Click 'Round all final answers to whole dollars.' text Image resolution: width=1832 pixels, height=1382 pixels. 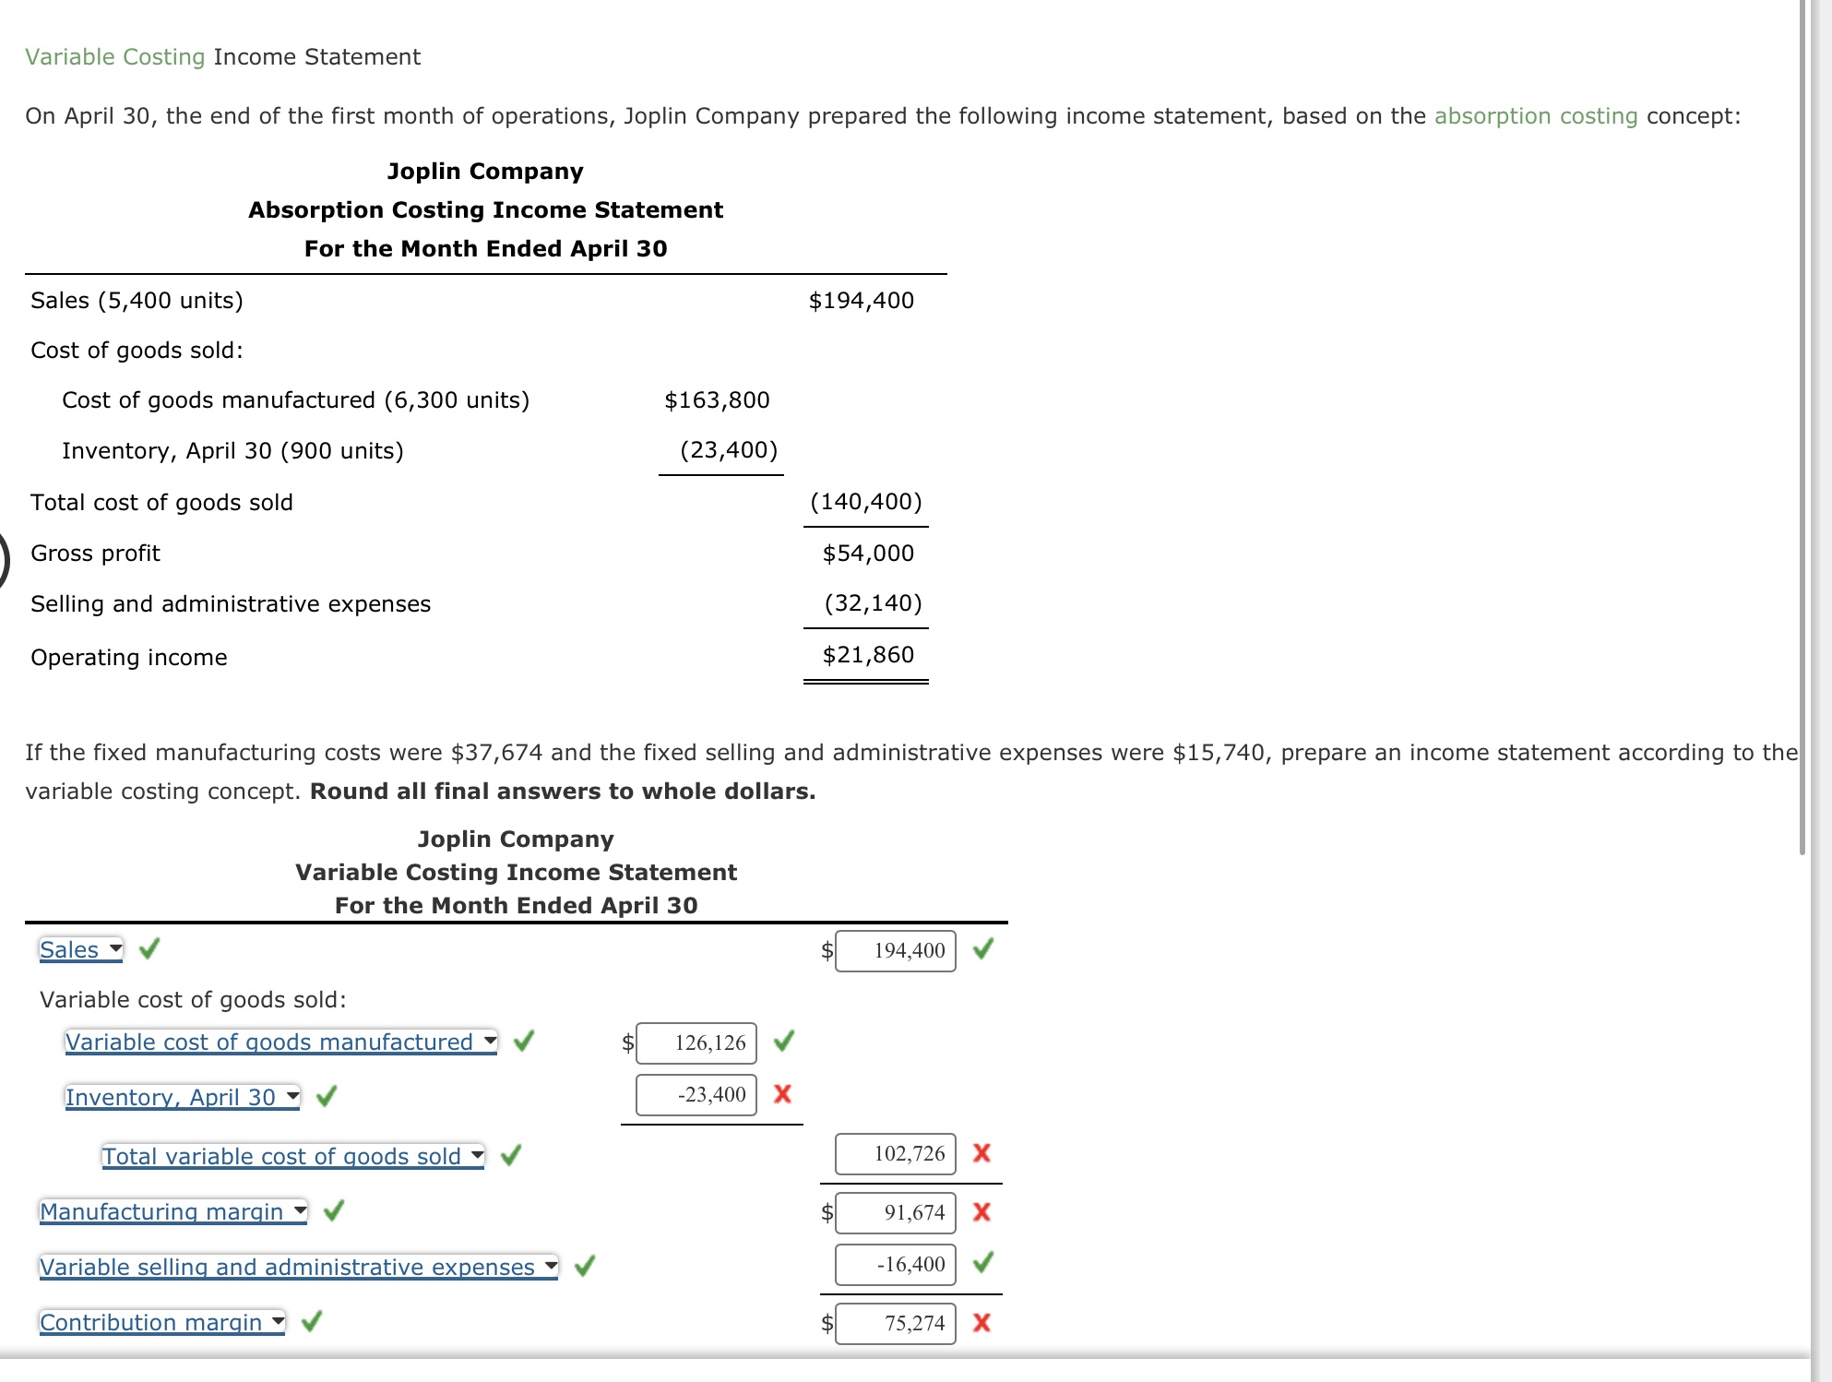click(563, 792)
